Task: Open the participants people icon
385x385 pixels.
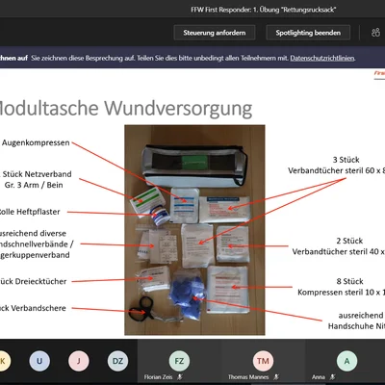Action: 375,33
